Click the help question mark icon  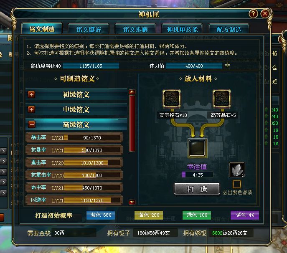coord(253,14)
